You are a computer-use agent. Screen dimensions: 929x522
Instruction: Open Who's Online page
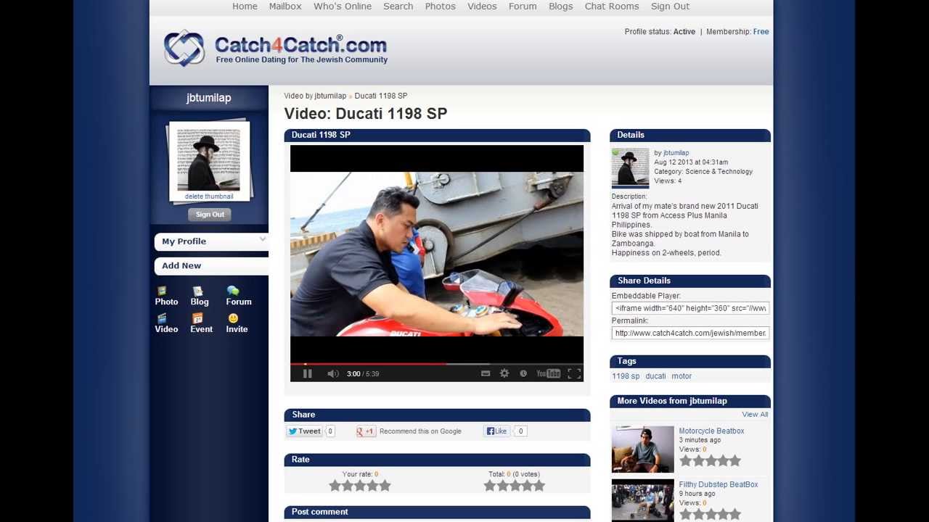pos(343,7)
